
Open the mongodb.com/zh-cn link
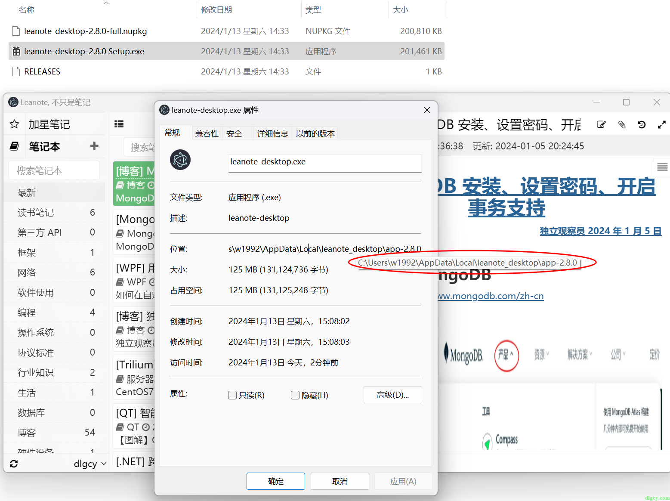click(491, 296)
